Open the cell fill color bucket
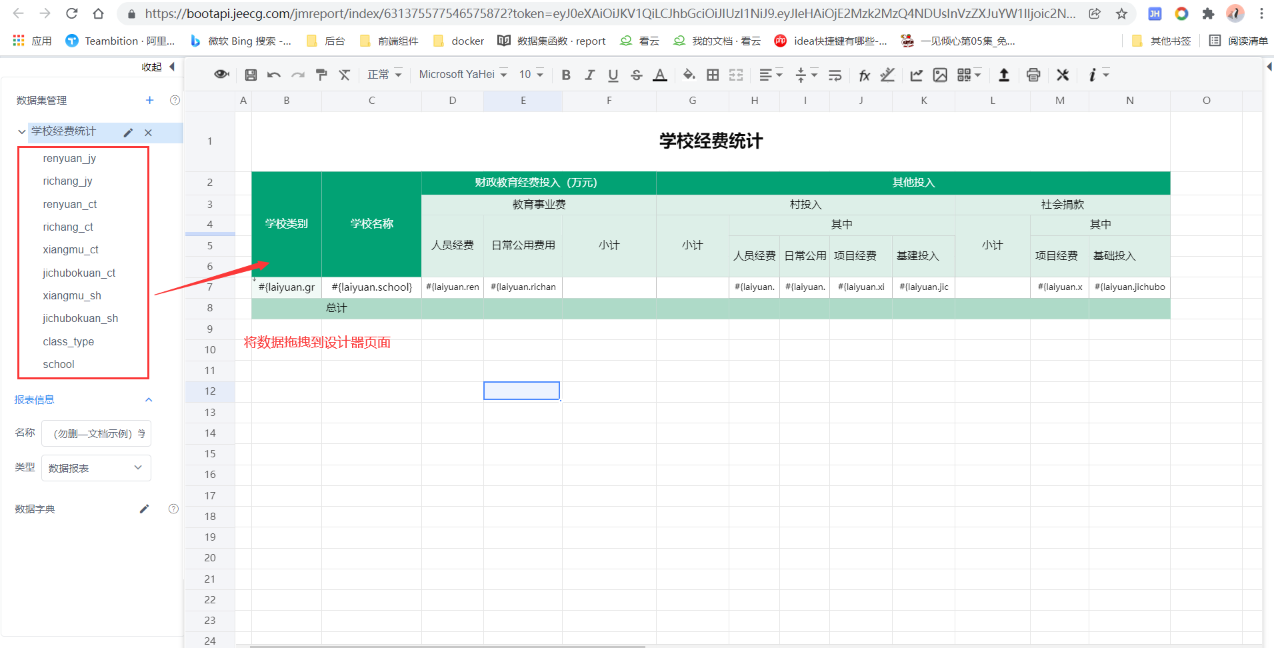 [x=689, y=75]
